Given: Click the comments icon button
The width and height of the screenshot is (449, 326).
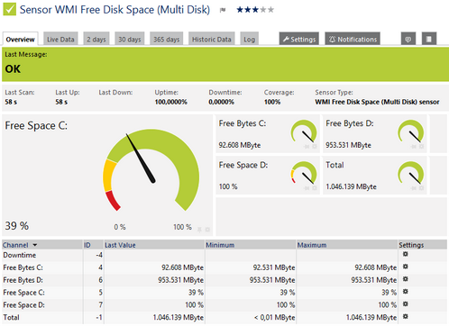Looking at the screenshot, I should pos(408,39).
